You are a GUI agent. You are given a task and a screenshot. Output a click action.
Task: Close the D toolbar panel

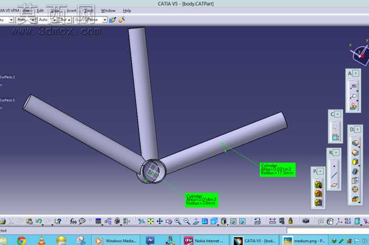click(358, 129)
